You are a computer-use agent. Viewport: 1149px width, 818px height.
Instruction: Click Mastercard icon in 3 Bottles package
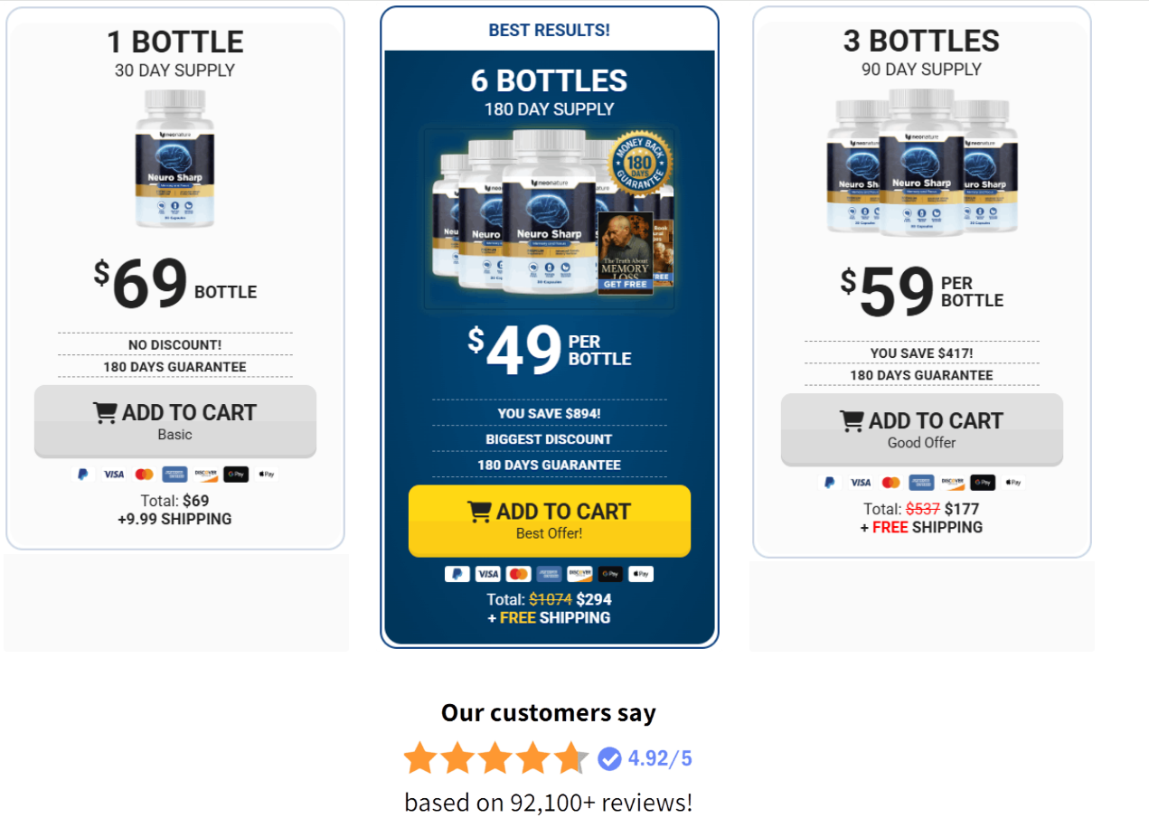891,483
